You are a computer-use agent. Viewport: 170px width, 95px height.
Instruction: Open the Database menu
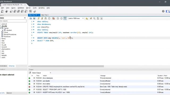[x=21, y=8]
